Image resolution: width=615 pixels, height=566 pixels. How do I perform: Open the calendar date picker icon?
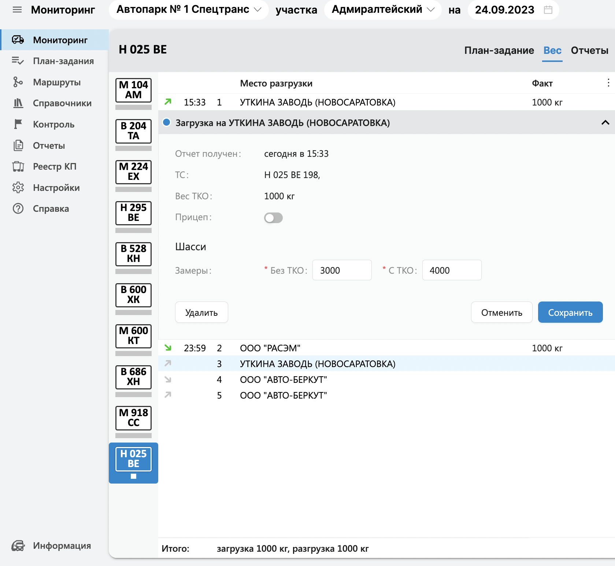(x=548, y=10)
